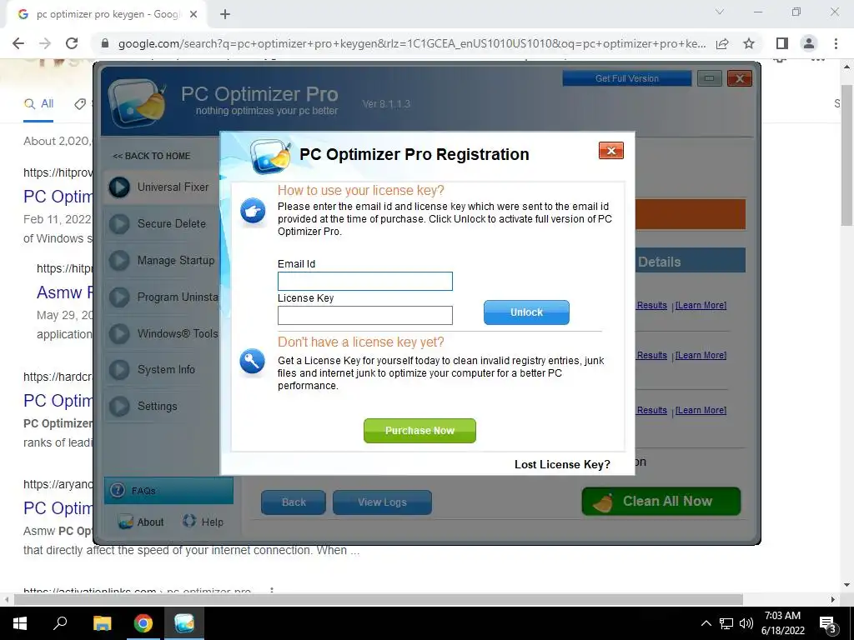Image resolution: width=854 pixels, height=640 pixels.
Task: Click Get Full Version button
Action: (627, 78)
